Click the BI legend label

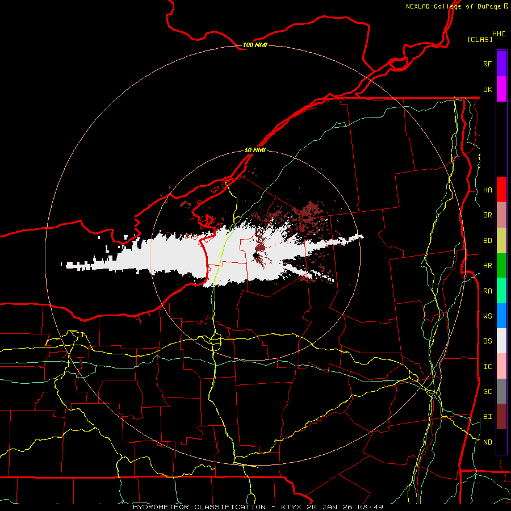487,417
